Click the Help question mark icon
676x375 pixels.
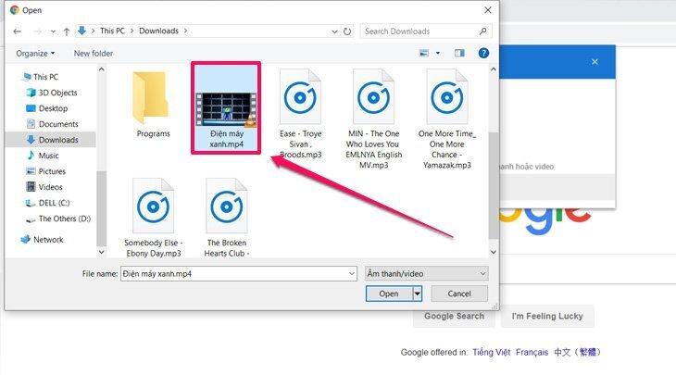[x=483, y=54]
